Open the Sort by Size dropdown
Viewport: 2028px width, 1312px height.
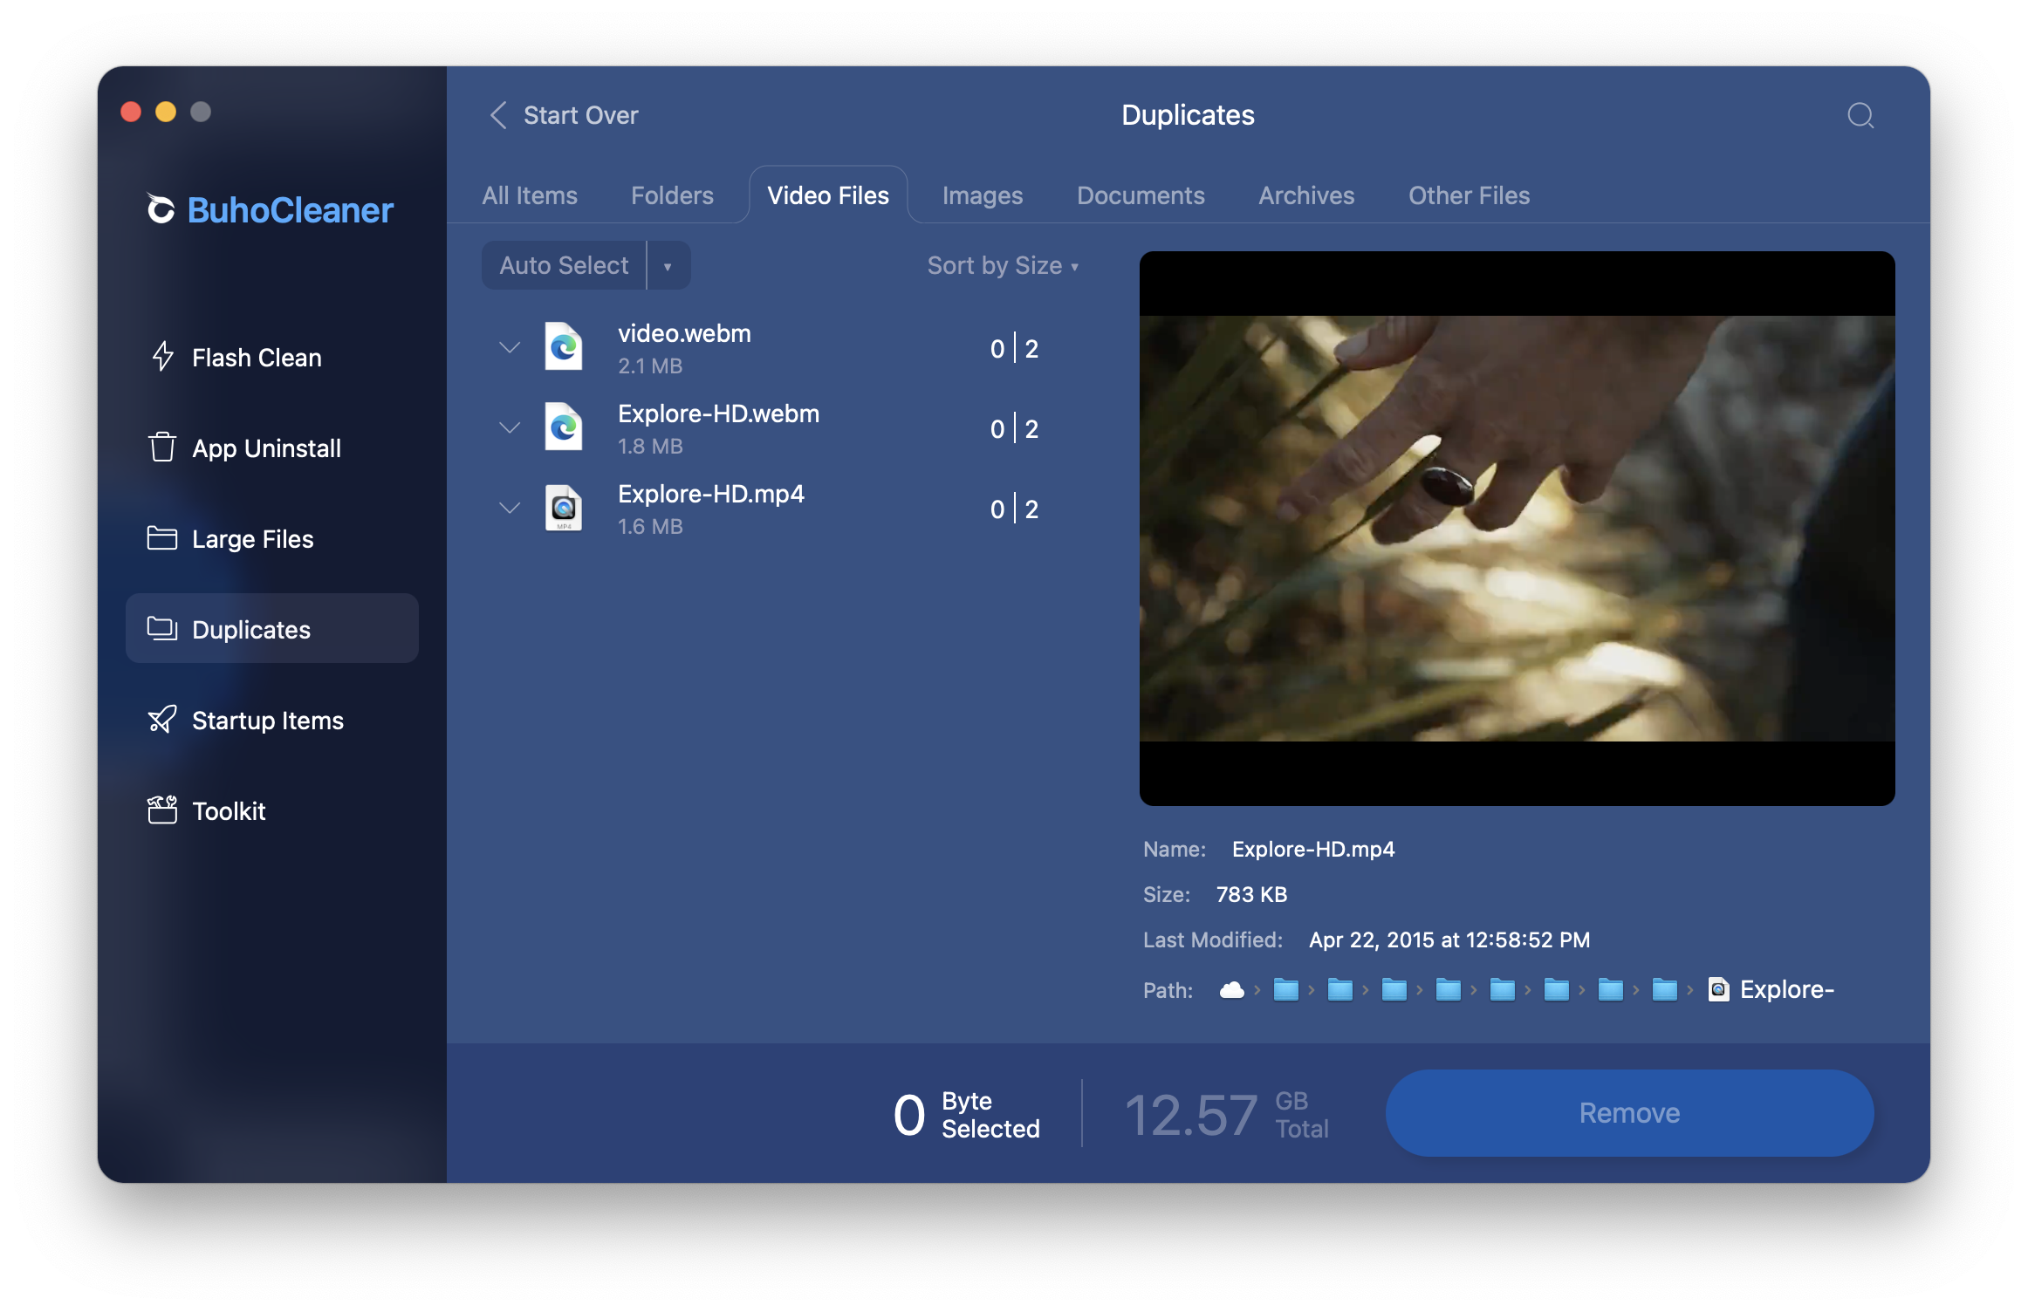(1003, 266)
